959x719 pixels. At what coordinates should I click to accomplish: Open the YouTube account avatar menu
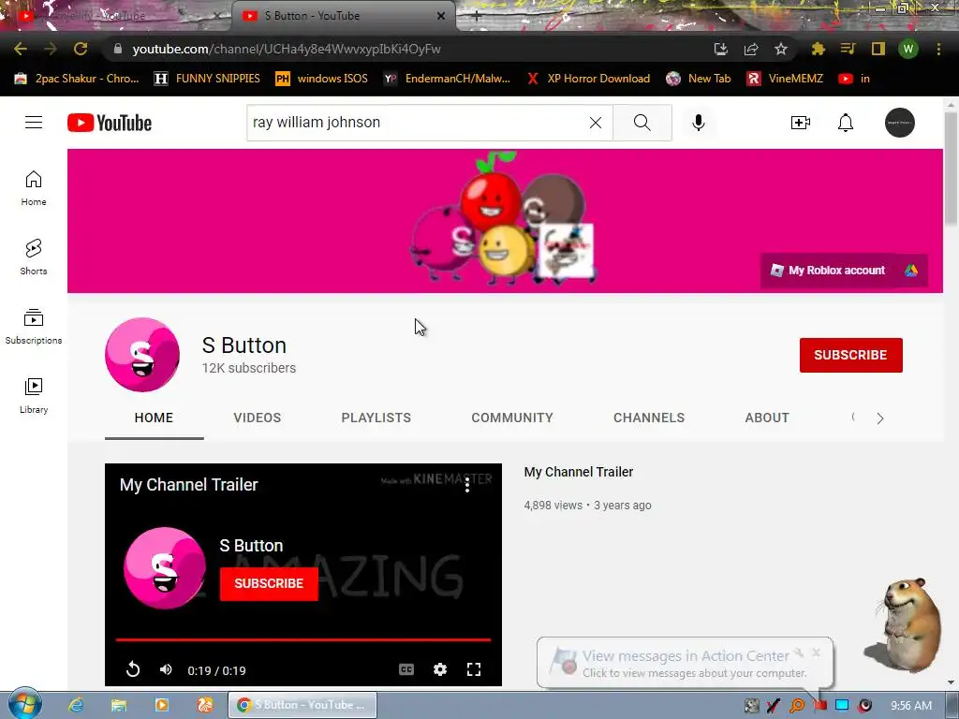click(900, 123)
